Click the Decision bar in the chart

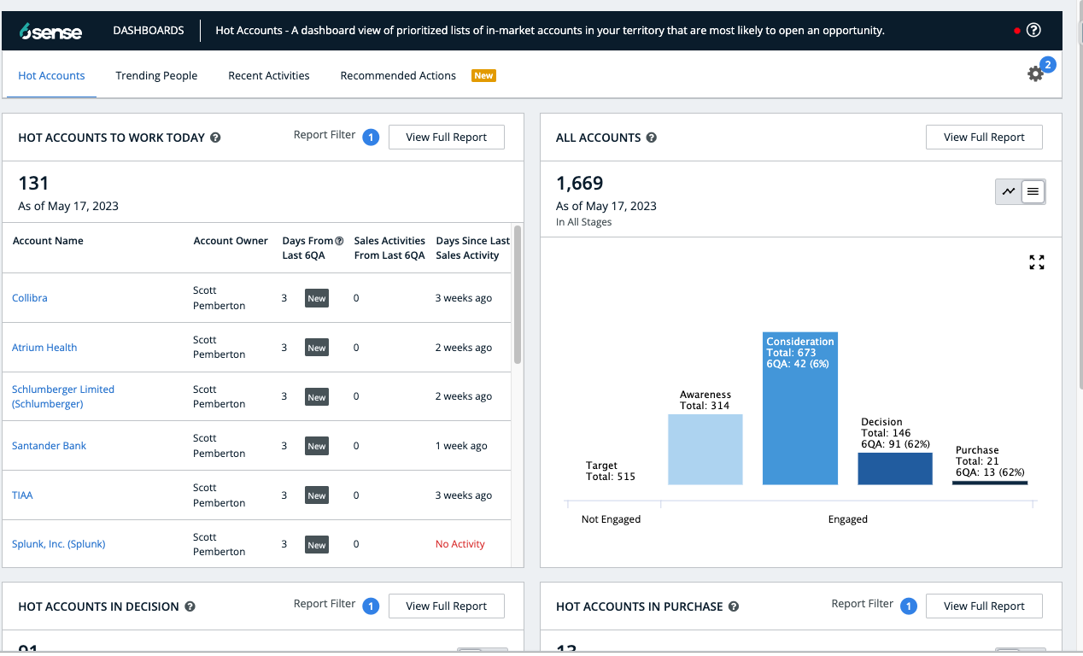click(894, 469)
